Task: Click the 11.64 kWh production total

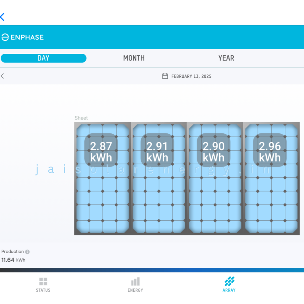Action: point(13,260)
